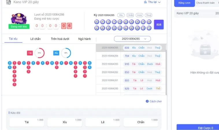This screenshot has width=219, height=130.
Task: Select history row 202510064280
Action: click(131, 88)
